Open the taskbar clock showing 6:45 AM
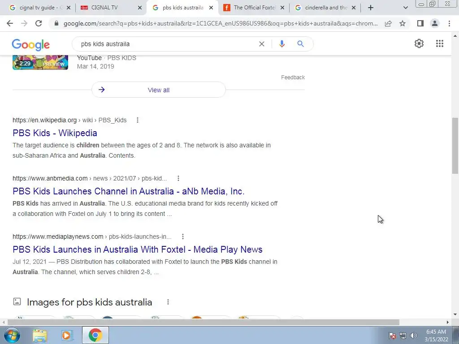This screenshot has width=459, height=344. [436, 335]
